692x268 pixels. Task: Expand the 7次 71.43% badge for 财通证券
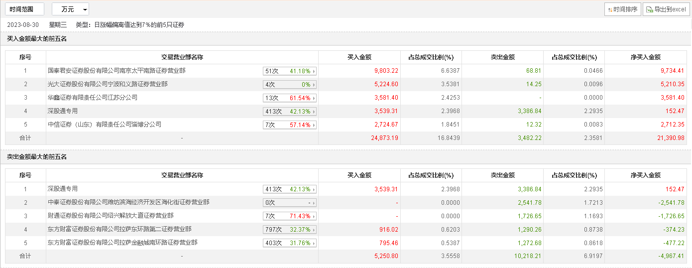point(290,216)
